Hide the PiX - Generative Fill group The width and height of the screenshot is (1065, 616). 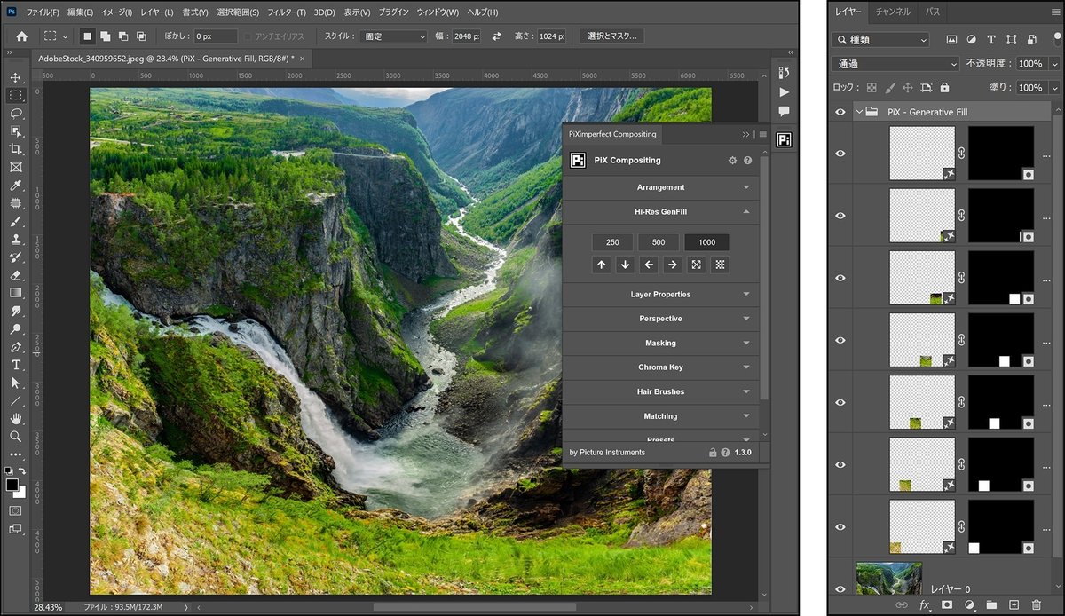(840, 112)
